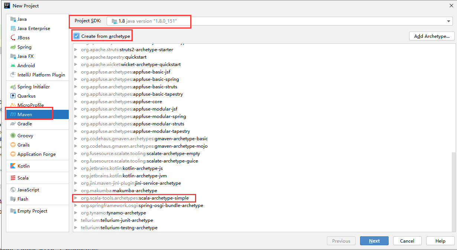Screen dimensions: 457x250
Task: Select the MicroProfile icon
Action: [x=13, y=105]
